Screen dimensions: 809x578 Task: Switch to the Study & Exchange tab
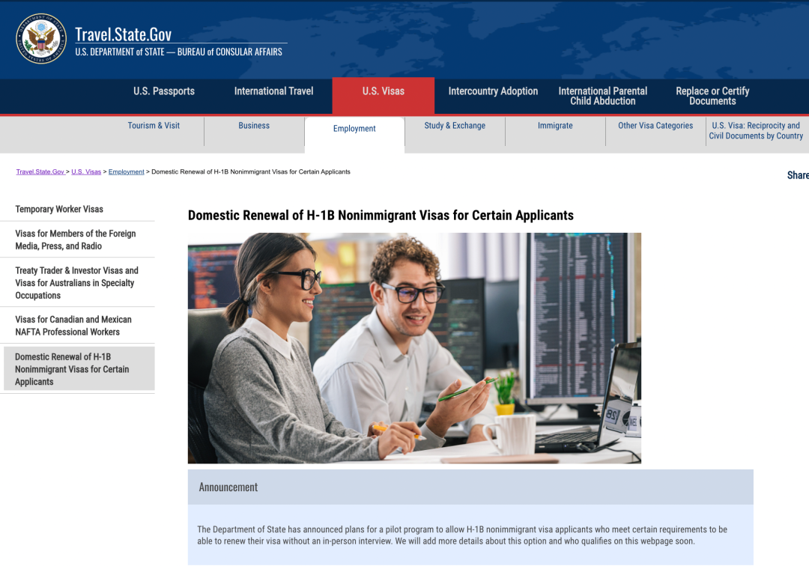click(x=455, y=125)
